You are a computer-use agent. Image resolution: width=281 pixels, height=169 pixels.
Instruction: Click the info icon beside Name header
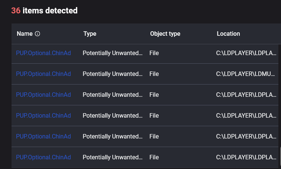[37, 34]
